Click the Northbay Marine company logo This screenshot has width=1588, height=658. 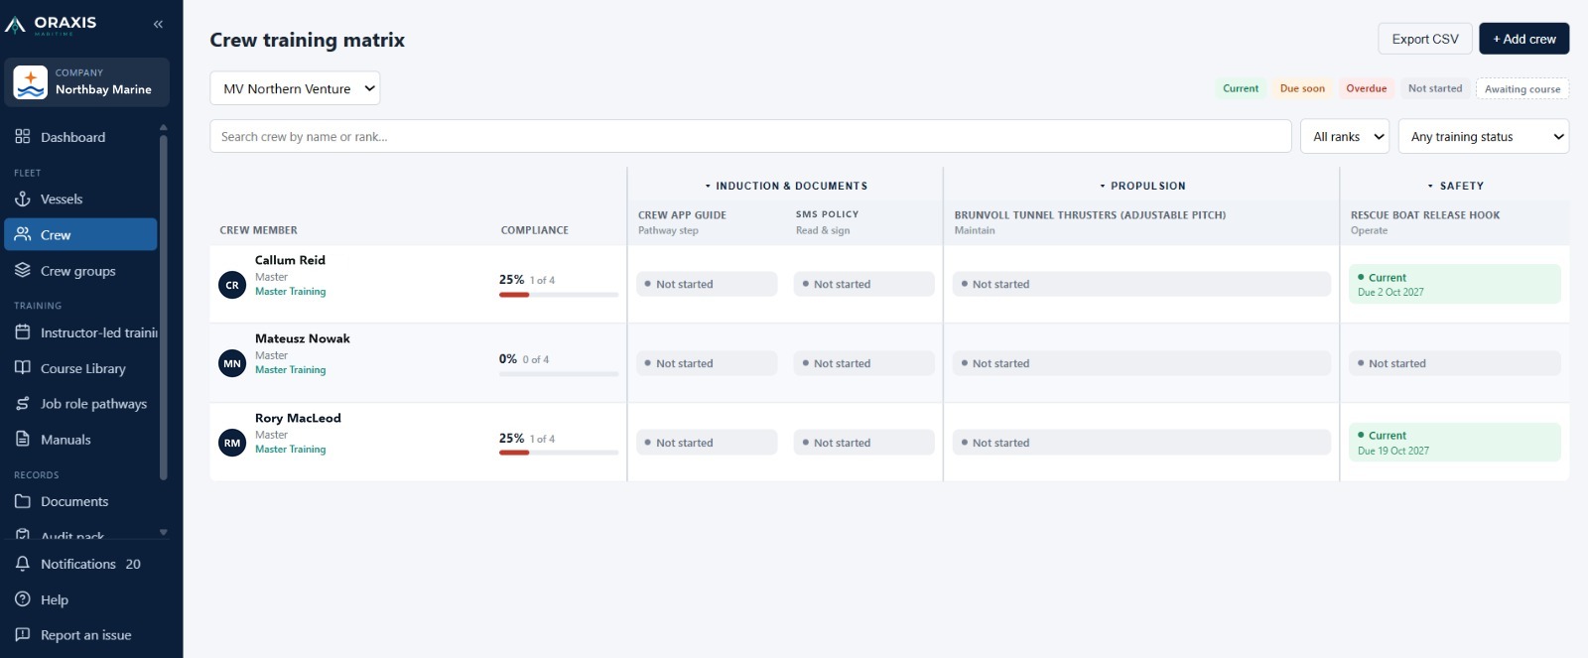click(31, 82)
